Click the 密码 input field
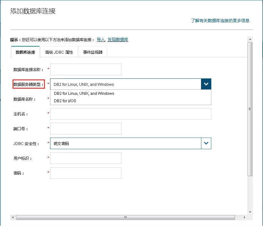This screenshot has width=263, height=226. tap(85, 173)
